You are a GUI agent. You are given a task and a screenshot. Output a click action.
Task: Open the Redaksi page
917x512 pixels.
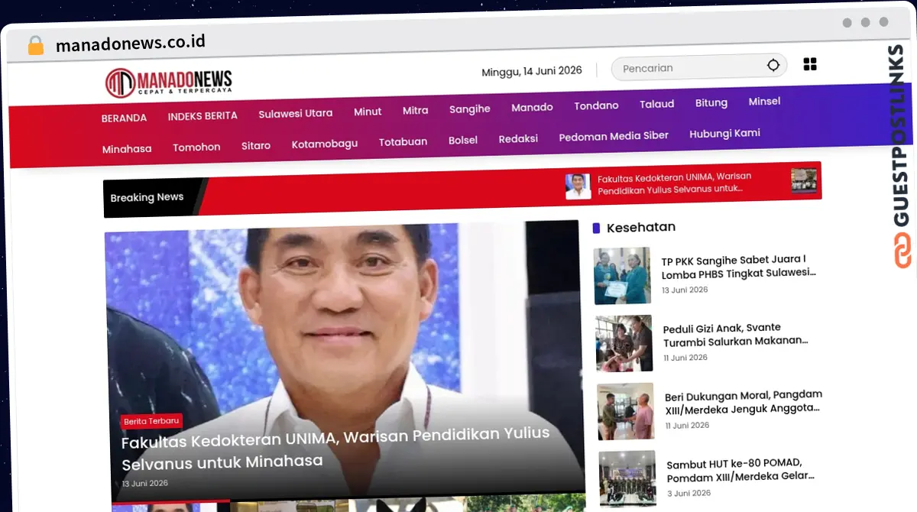(518, 138)
